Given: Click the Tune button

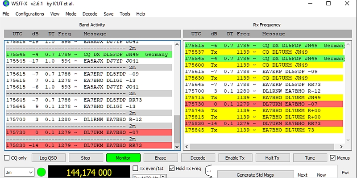Looking at the screenshot, I should coord(310,158).
